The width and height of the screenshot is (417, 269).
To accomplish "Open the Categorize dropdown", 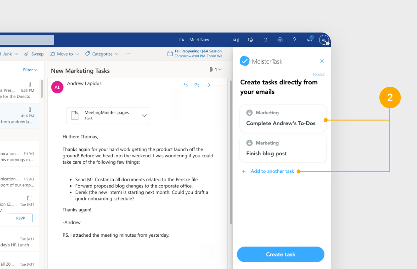I will [102, 54].
